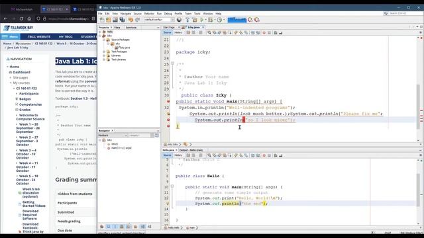
Task: Open the Source menu
Action: pos(137,13)
